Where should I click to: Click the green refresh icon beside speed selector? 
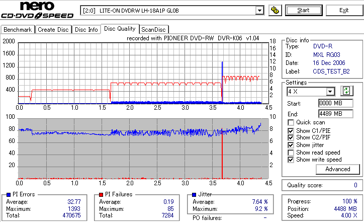click(x=346, y=91)
